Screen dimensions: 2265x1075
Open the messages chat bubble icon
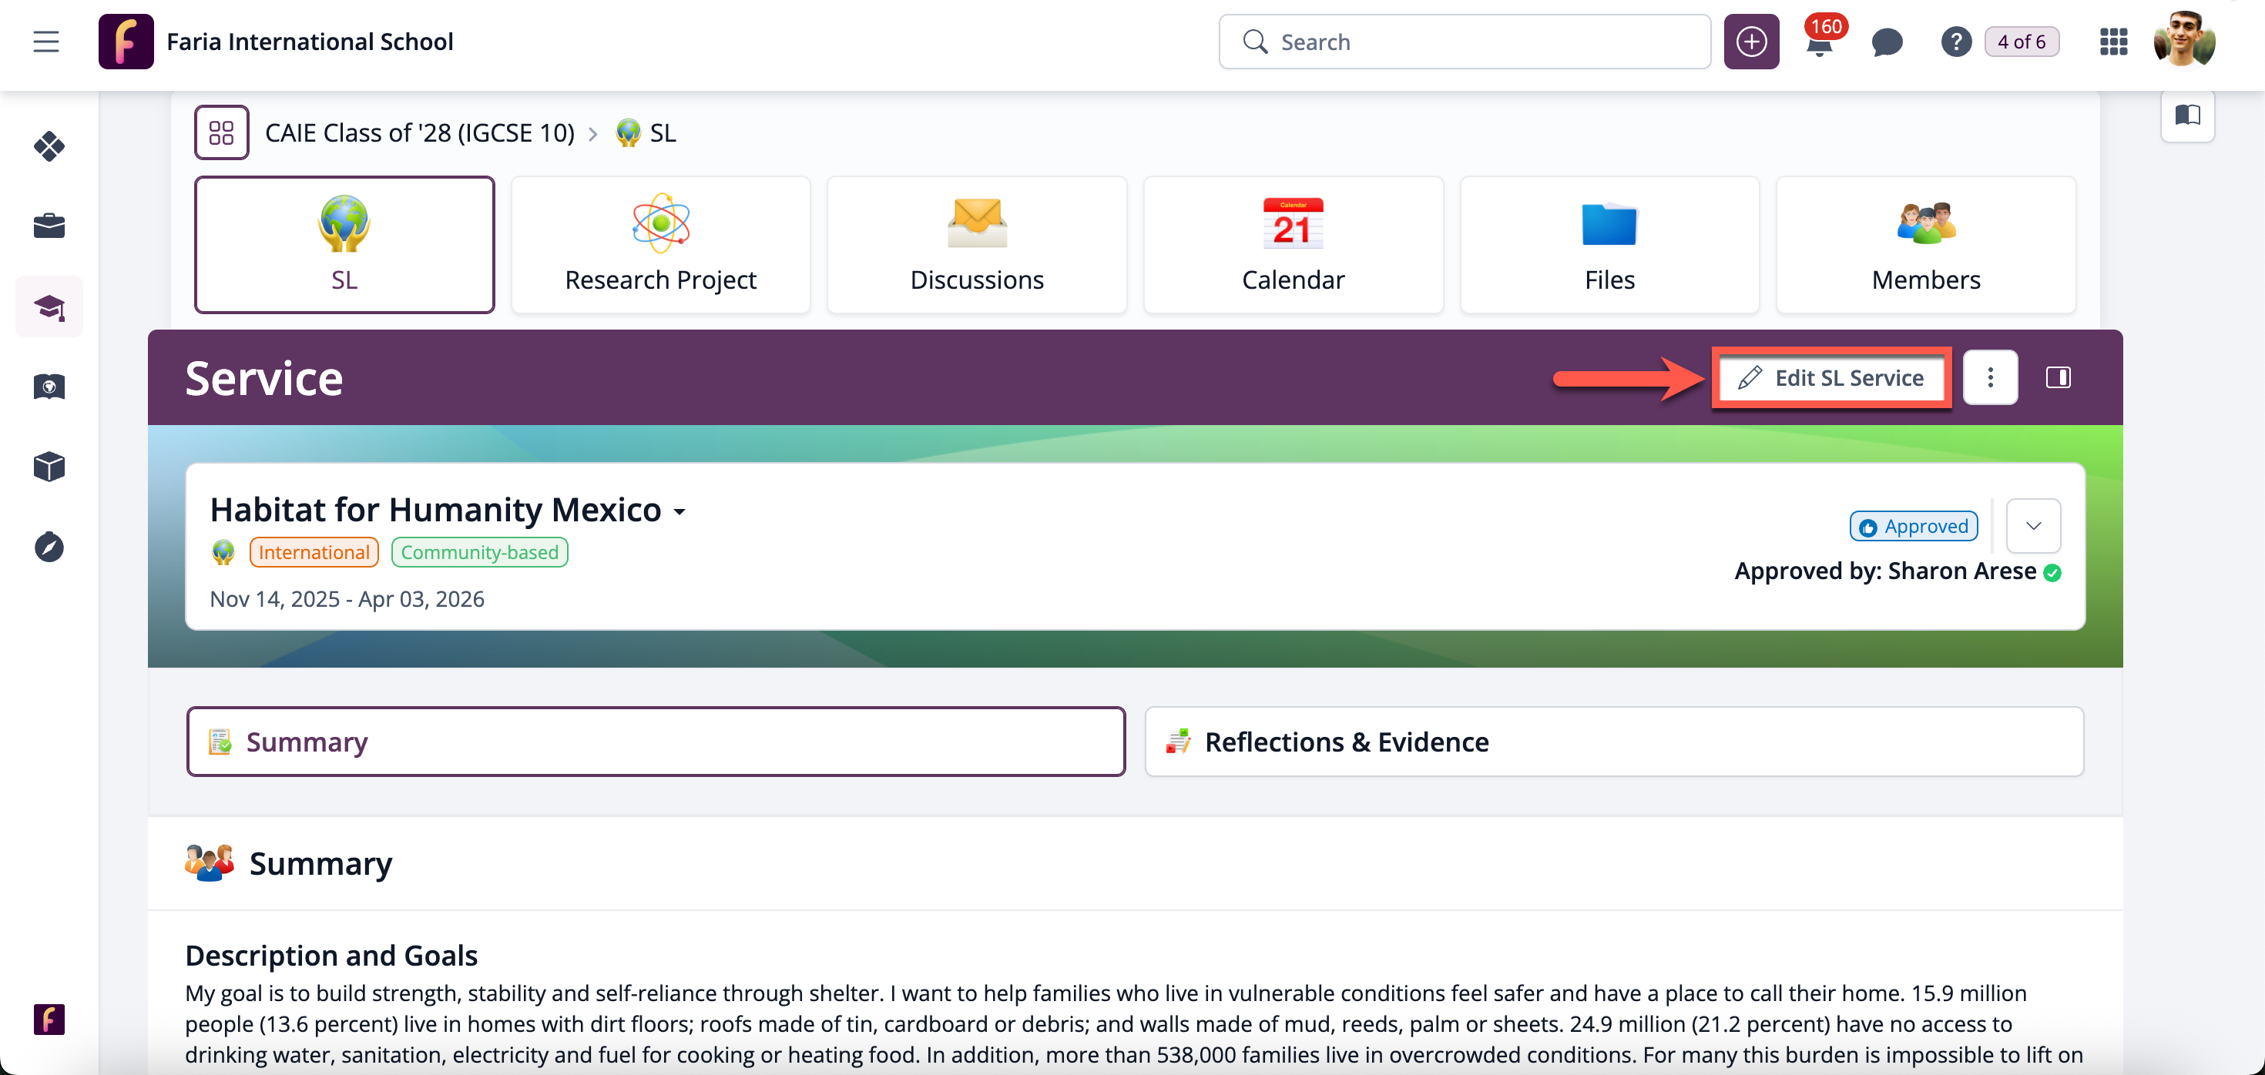point(1886,42)
